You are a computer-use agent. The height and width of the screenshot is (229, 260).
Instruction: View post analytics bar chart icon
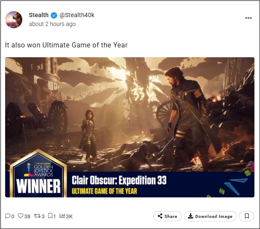(x=62, y=216)
